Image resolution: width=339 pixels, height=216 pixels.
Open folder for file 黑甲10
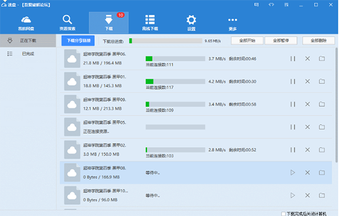point(322,196)
